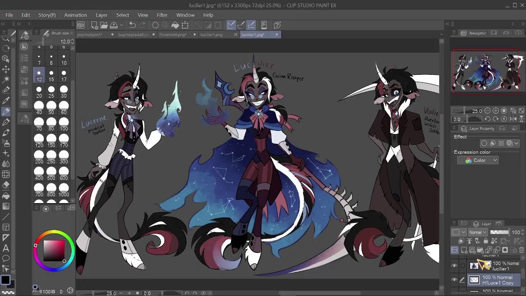Redo the last undone action
The height and width of the screenshot is (296, 526).
142,25
